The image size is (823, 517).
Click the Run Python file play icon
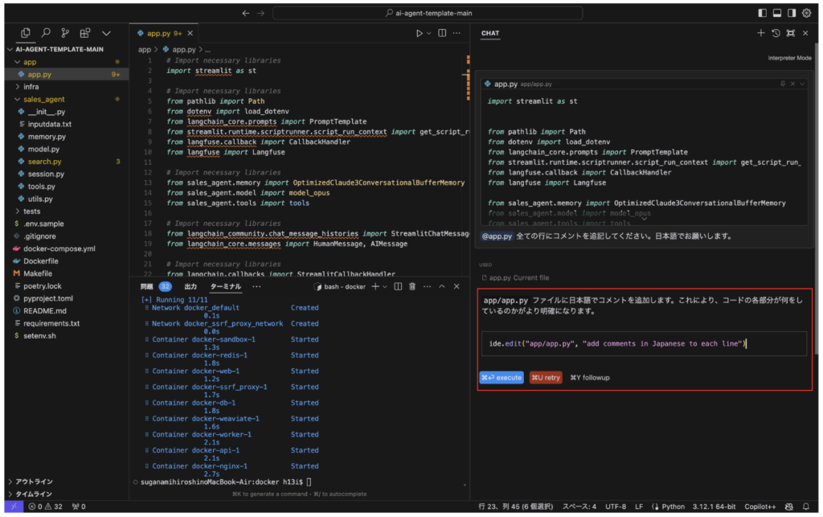pos(419,33)
